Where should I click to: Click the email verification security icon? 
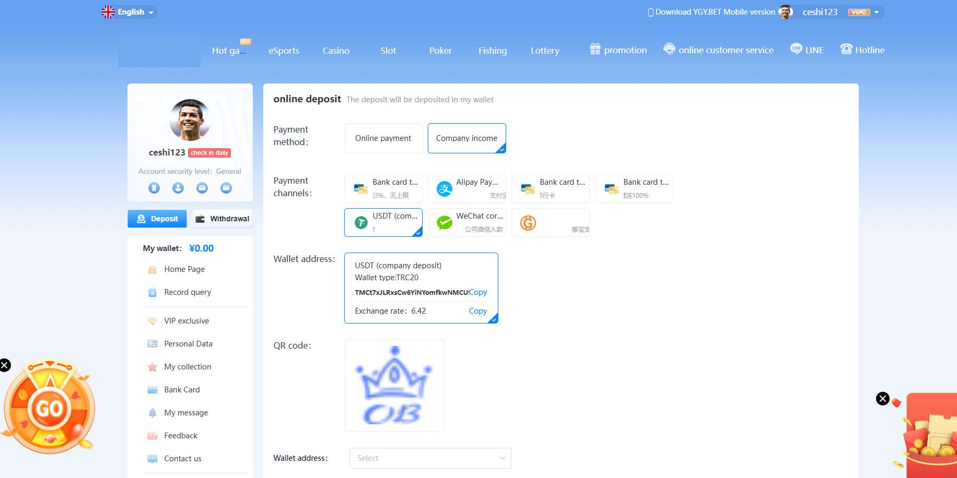point(202,188)
